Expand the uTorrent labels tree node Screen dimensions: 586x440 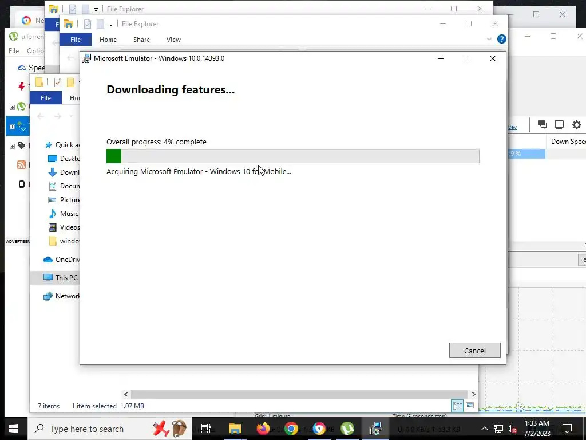pyautogui.click(x=12, y=146)
